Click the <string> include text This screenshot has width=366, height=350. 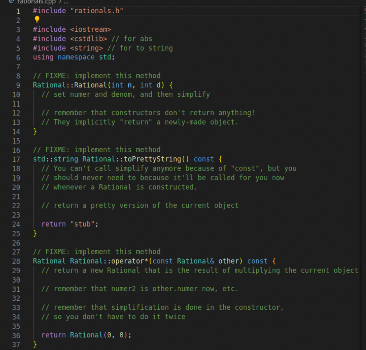[86, 48]
